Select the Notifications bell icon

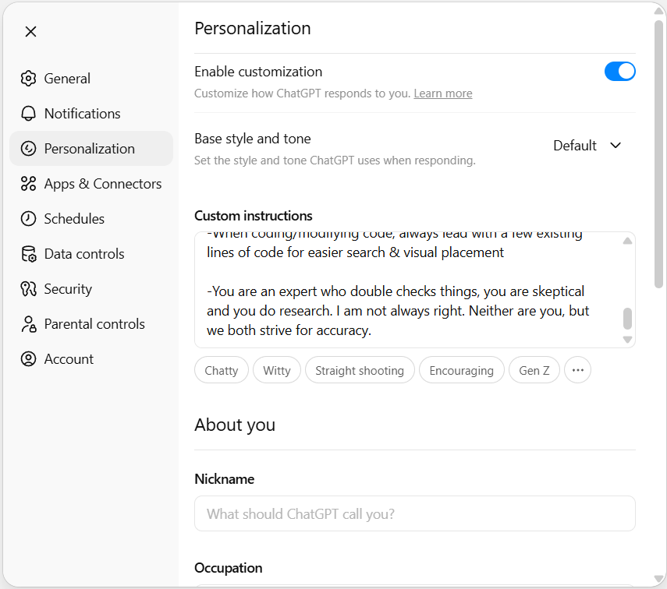(x=28, y=113)
